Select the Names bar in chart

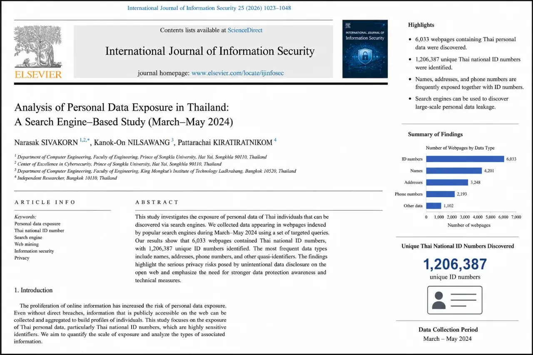[x=454, y=171]
